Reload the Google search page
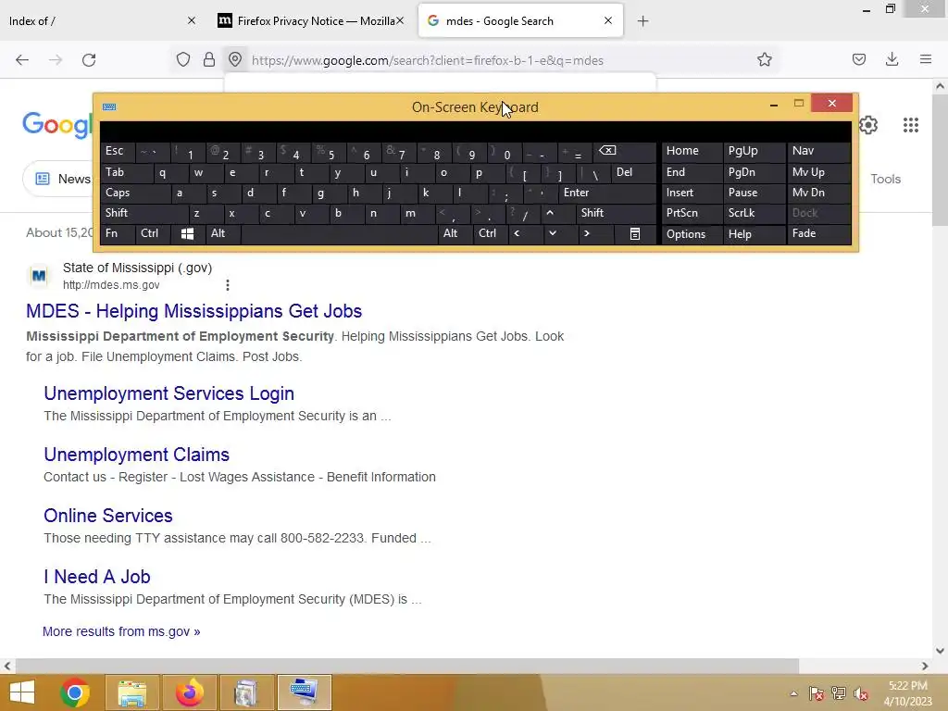 (x=89, y=60)
